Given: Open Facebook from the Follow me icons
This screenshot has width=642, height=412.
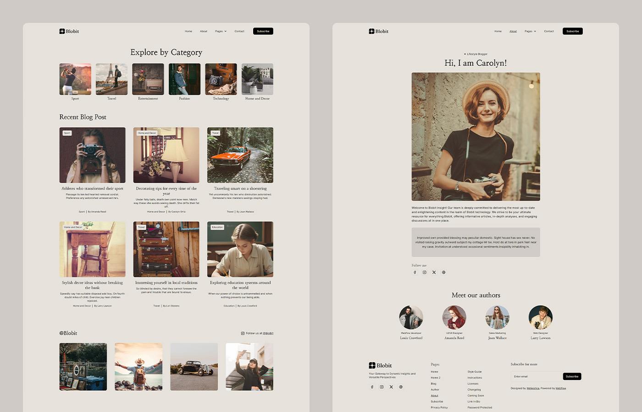Looking at the screenshot, I should pyautogui.click(x=415, y=272).
